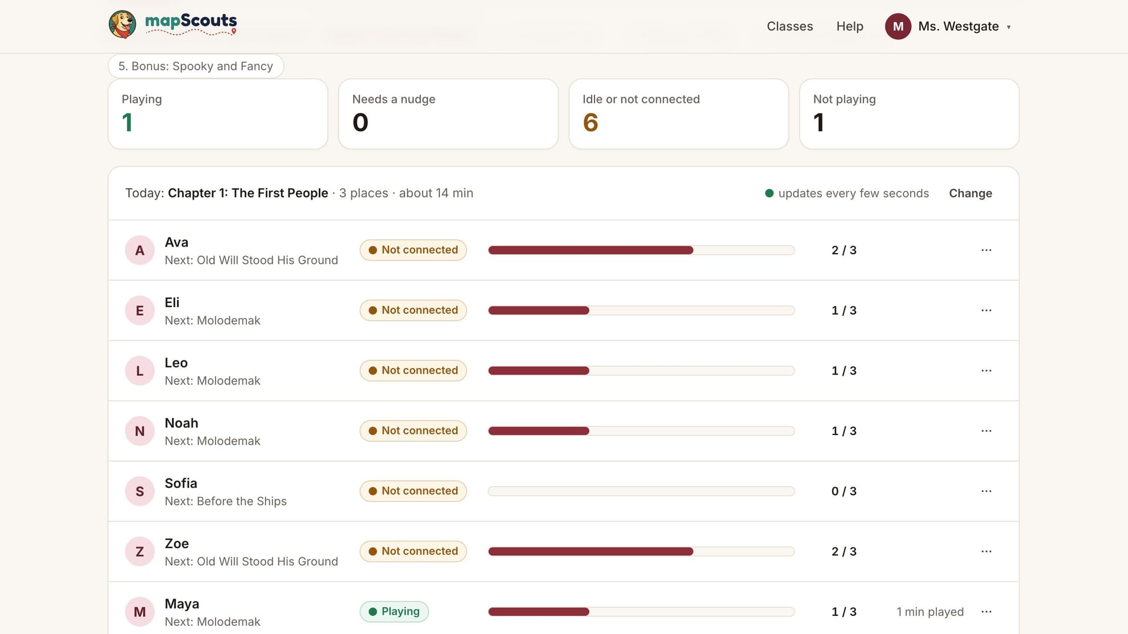Click Eli's avatar circle
The width and height of the screenshot is (1128, 634).
coord(140,311)
